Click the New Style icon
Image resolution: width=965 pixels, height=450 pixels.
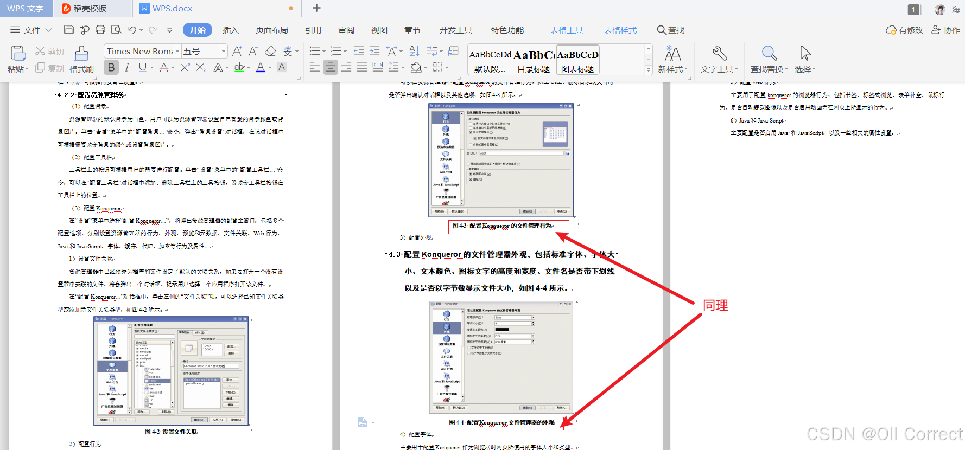(x=673, y=53)
